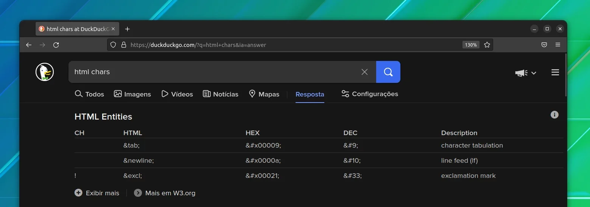Click the HTML Entities heading
The width and height of the screenshot is (590, 207).
[x=103, y=117]
